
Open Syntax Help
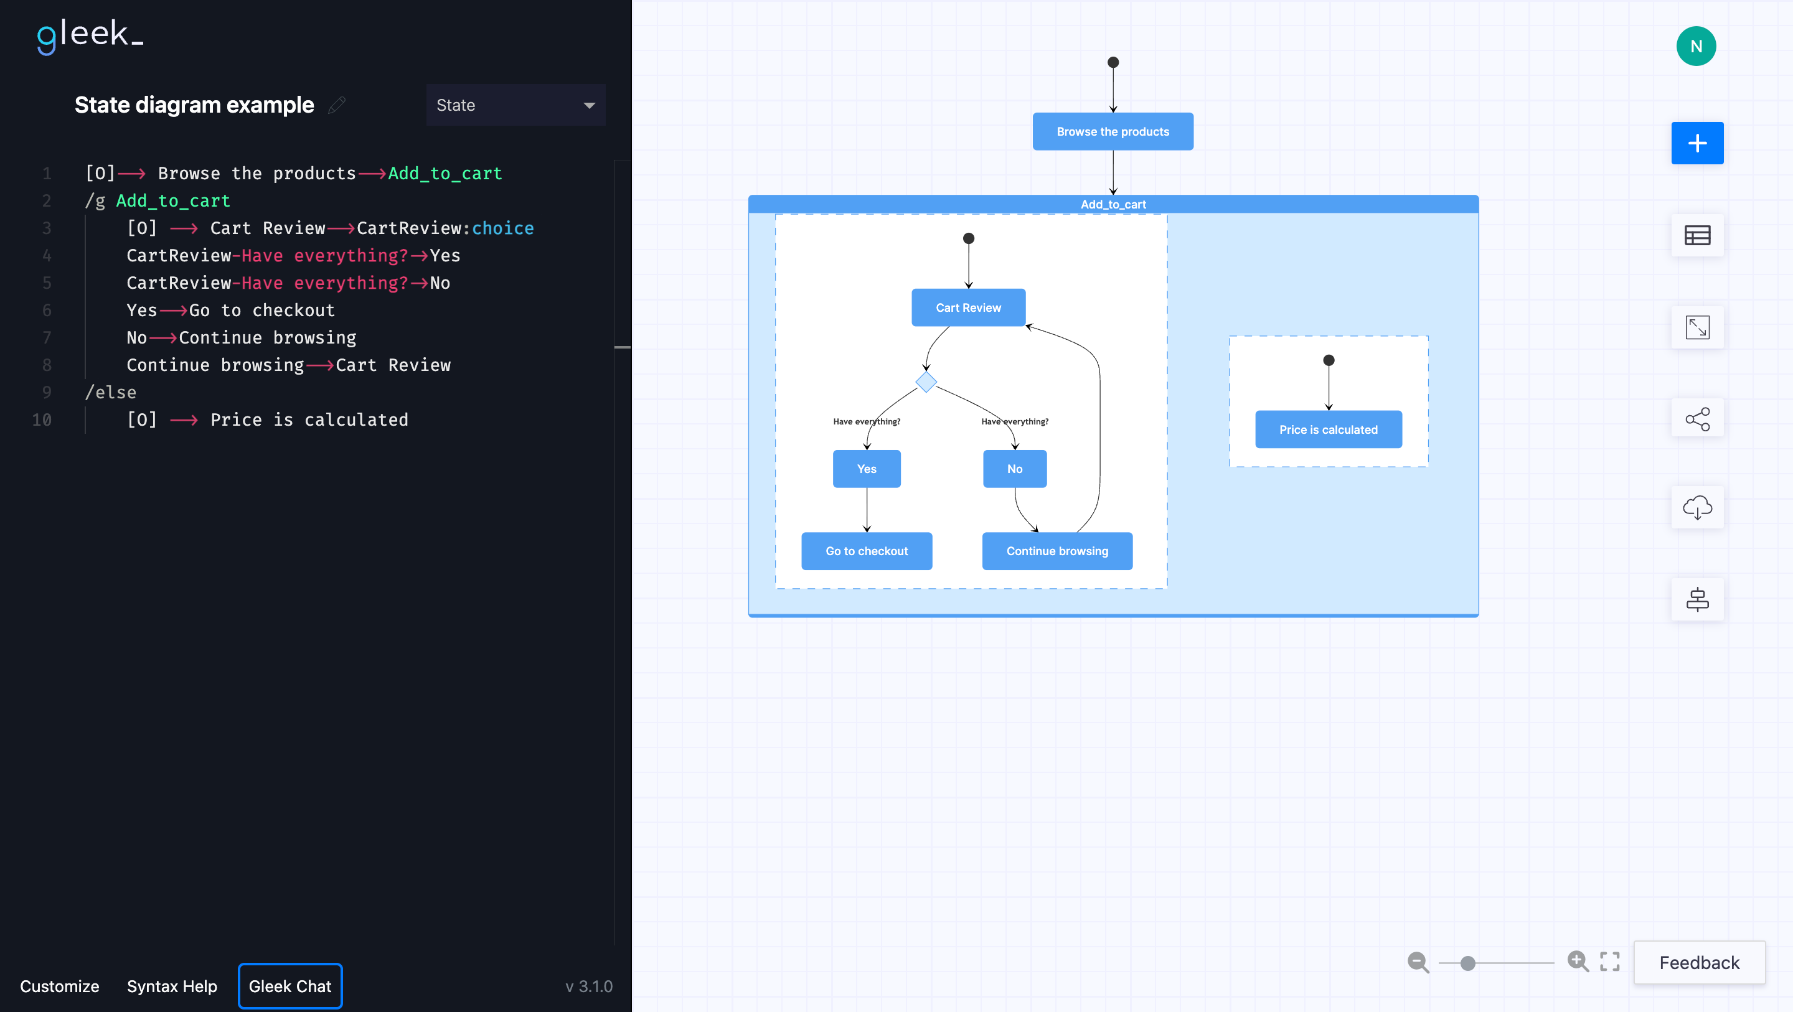click(x=172, y=986)
